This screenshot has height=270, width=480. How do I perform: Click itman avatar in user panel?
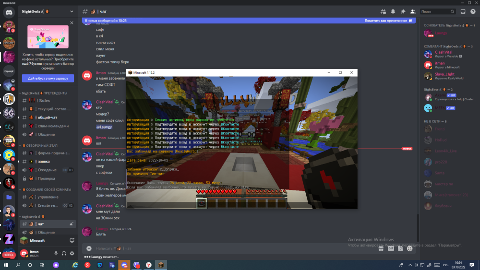[24, 253]
